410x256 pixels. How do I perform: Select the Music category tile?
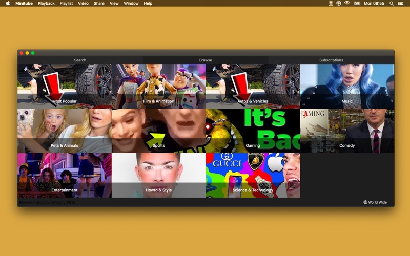pyautogui.click(x=347, y=86)
